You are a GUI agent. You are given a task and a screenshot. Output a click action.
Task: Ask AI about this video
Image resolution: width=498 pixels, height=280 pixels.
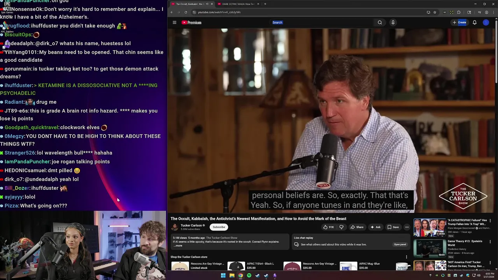click(375, 227)
